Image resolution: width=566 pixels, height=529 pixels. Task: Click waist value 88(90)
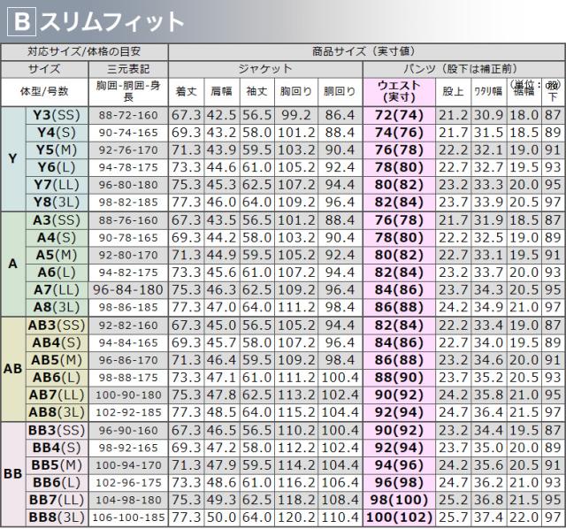pos(399,378)
